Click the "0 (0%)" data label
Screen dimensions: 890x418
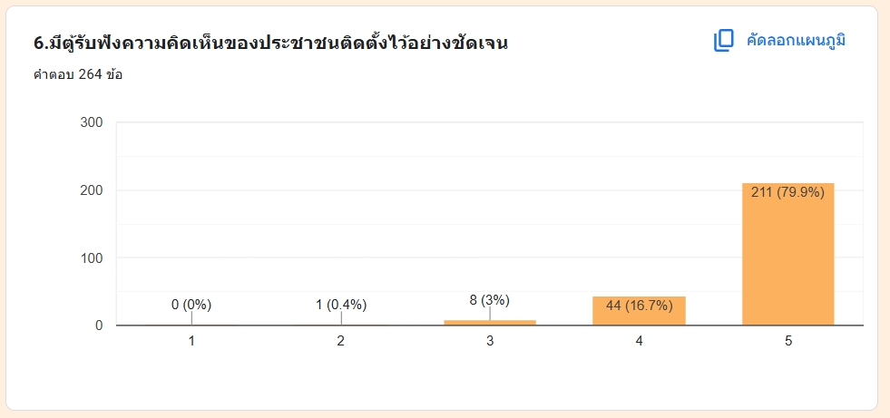pyautogui.click(x=191, y=305)
